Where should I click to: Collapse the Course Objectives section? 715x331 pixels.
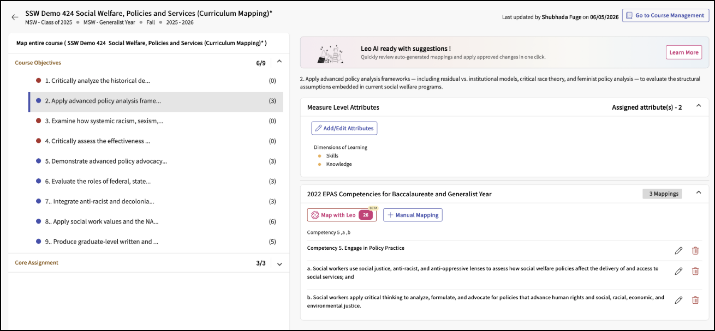pyautogui.click(x=279, y=62)
